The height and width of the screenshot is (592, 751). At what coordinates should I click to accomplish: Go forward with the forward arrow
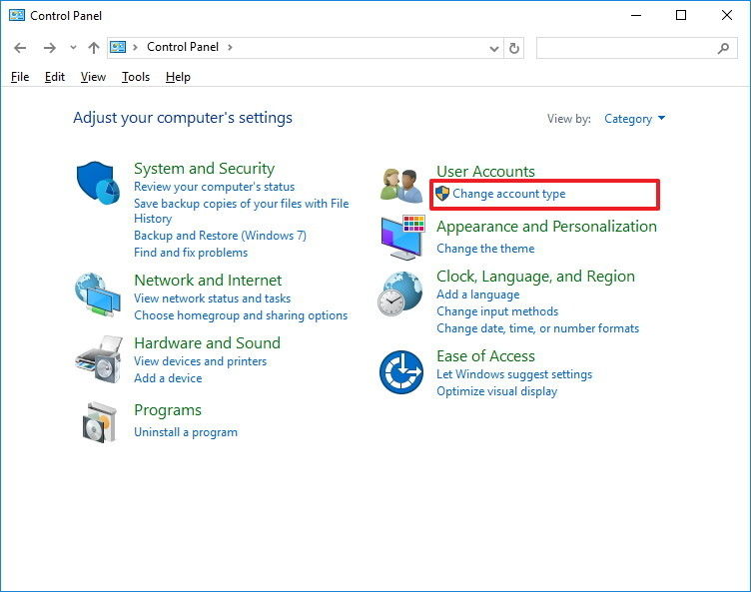click(49, 47)
